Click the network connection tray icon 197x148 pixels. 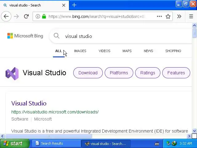[168, 143]
